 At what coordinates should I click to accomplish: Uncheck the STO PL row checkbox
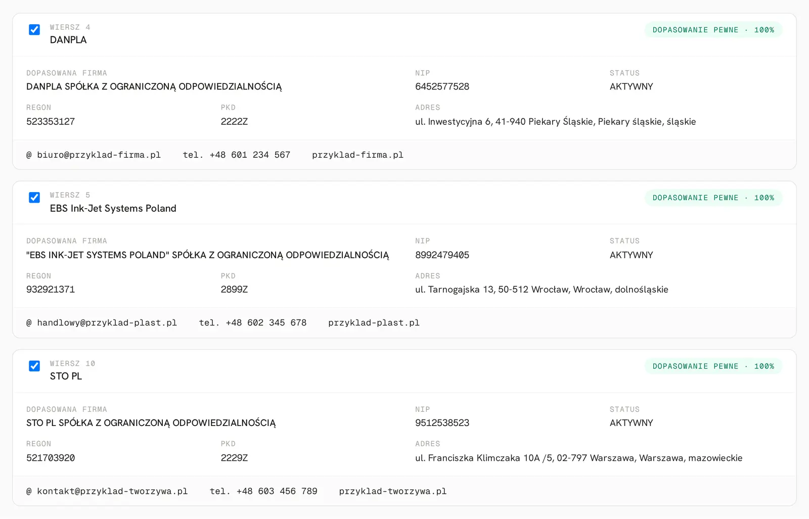34,366
